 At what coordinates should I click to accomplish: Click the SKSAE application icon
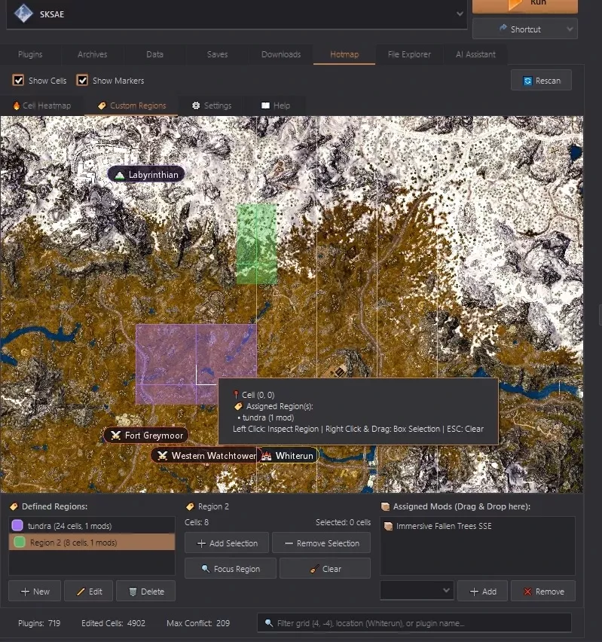23,14
